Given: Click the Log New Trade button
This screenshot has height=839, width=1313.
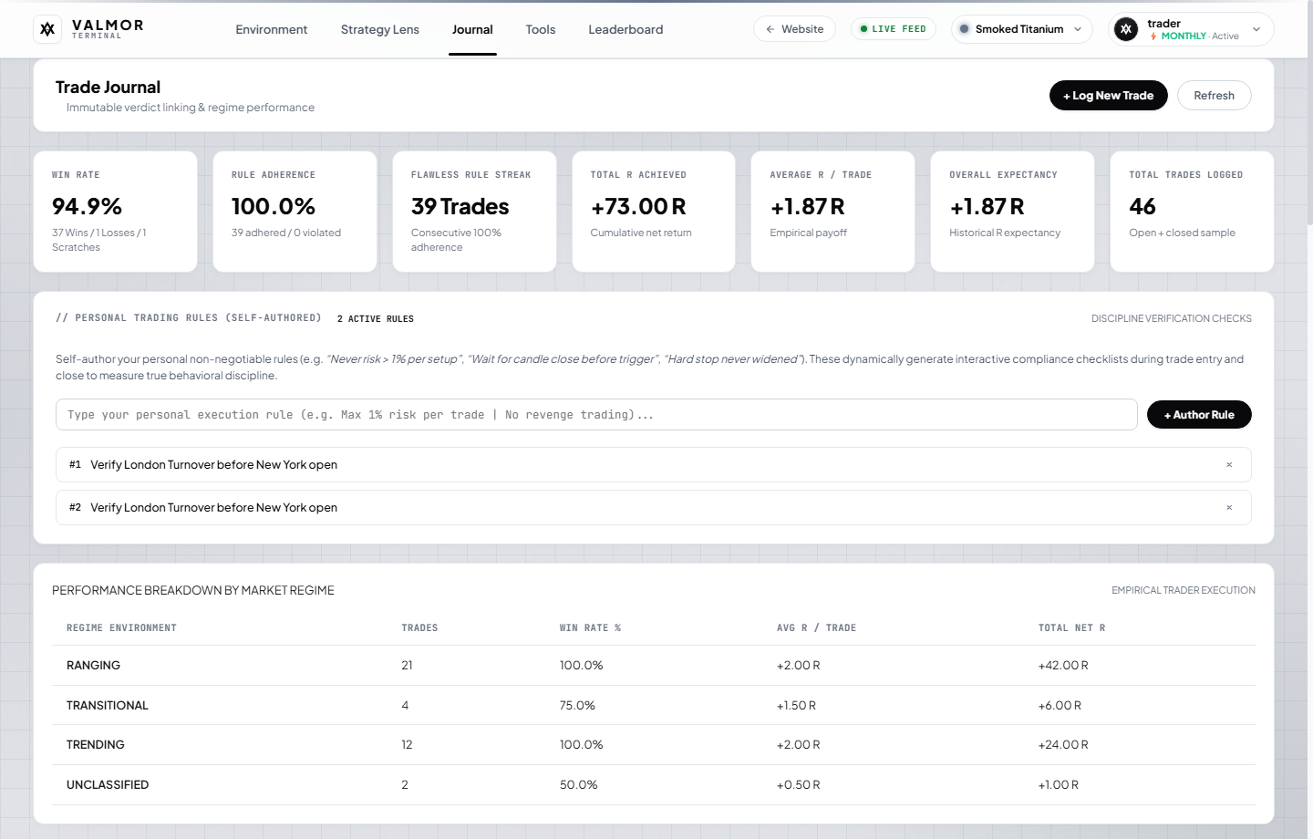Looking at the screenshot, I should [1109, 96].
